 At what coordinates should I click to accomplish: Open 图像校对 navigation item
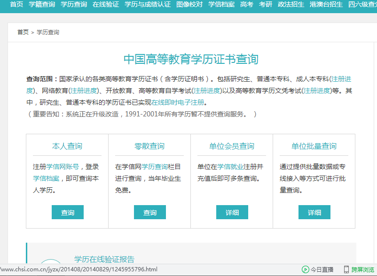189,4
